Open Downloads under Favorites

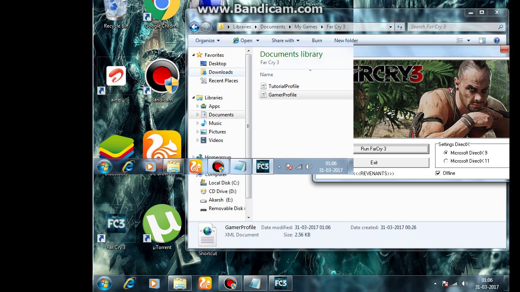coord(221,72)
